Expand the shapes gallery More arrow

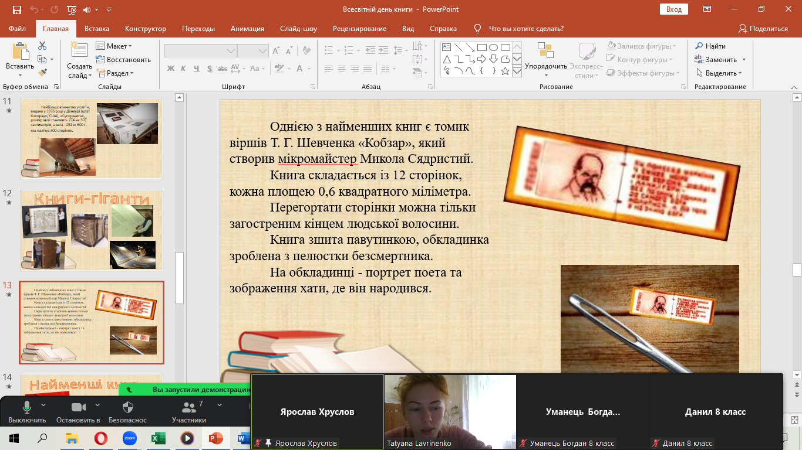coord(517,71)
